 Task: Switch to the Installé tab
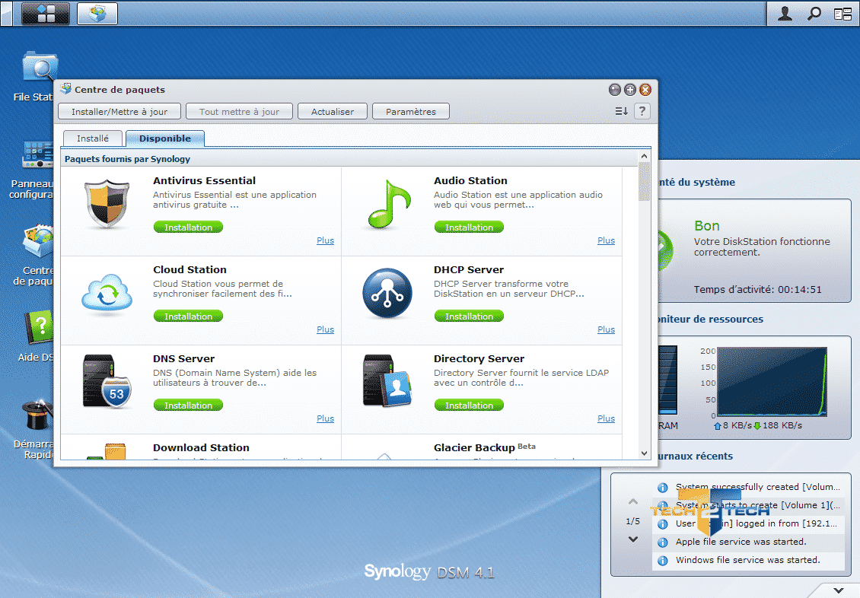93,138
